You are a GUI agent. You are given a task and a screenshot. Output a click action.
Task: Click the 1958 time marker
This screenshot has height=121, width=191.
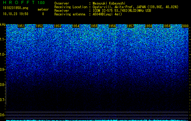(148, 26)
